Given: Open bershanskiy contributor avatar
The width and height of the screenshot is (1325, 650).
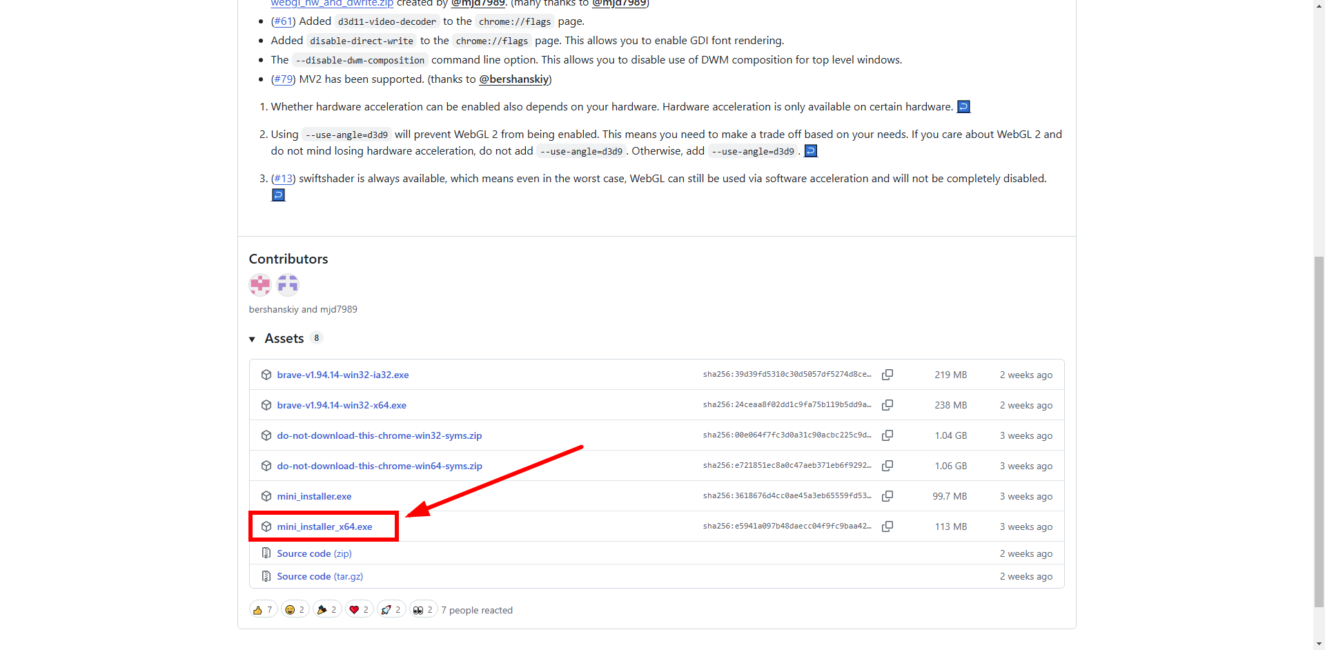Looking at the screenshot, I should tap(260, 284).
